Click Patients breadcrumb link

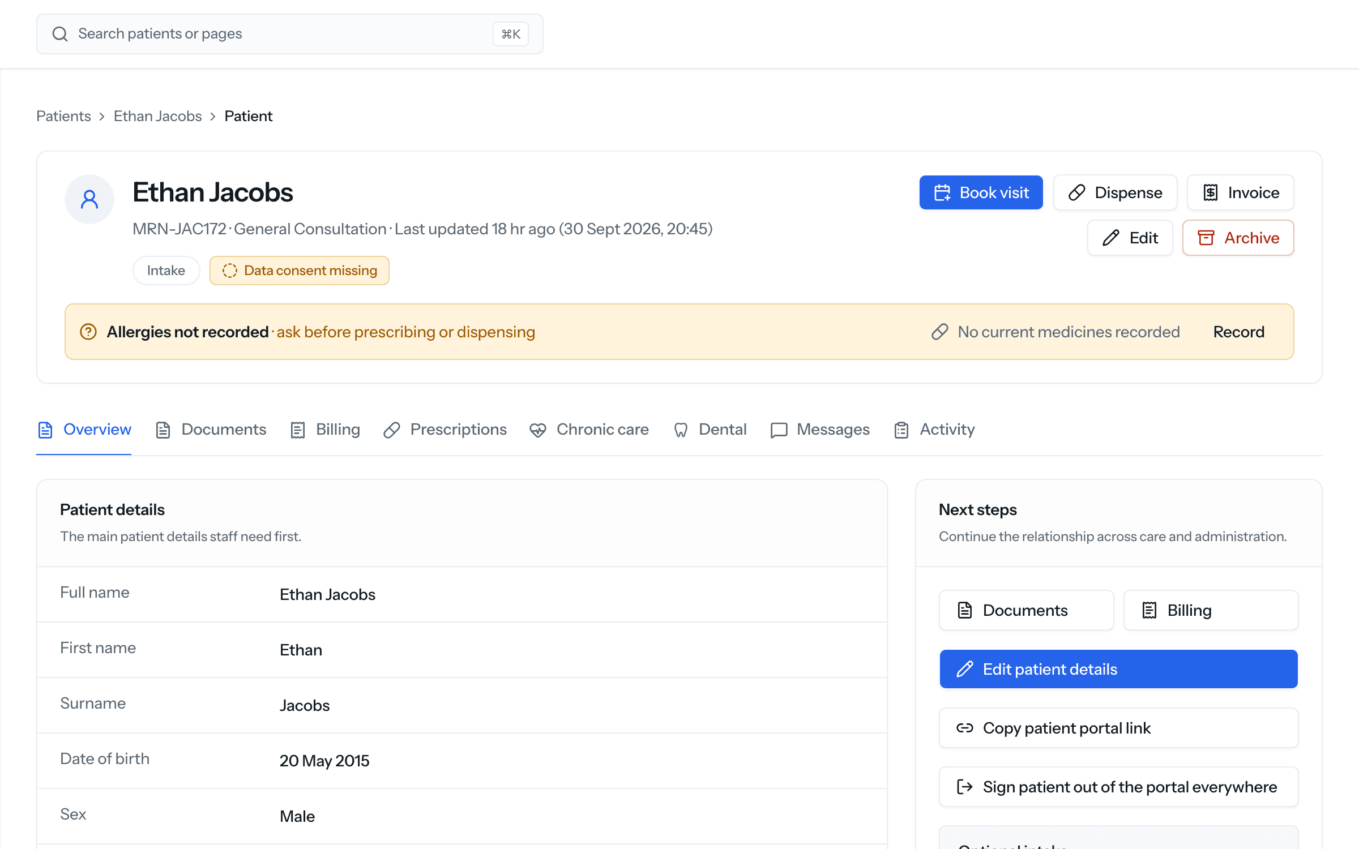tap(63, 116)
